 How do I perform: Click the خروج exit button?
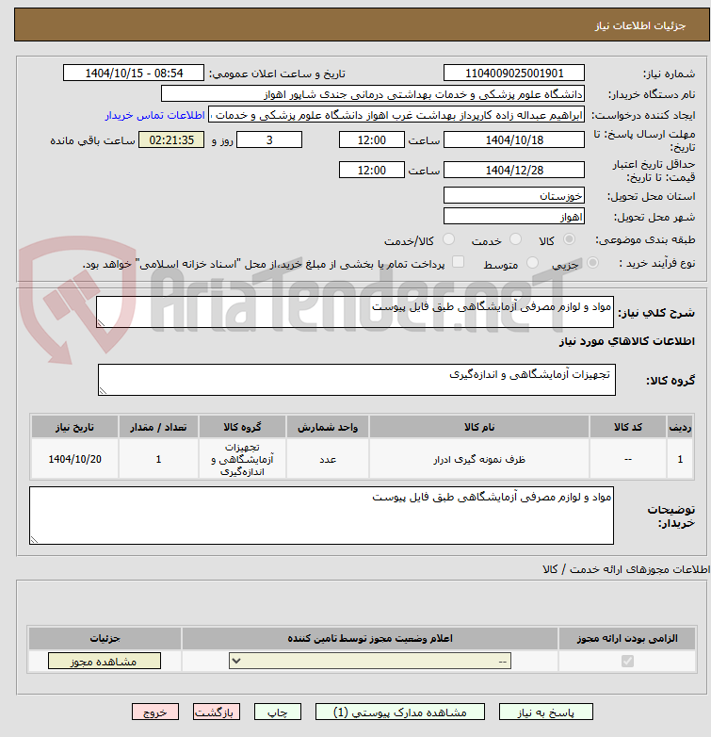[155, 712]
